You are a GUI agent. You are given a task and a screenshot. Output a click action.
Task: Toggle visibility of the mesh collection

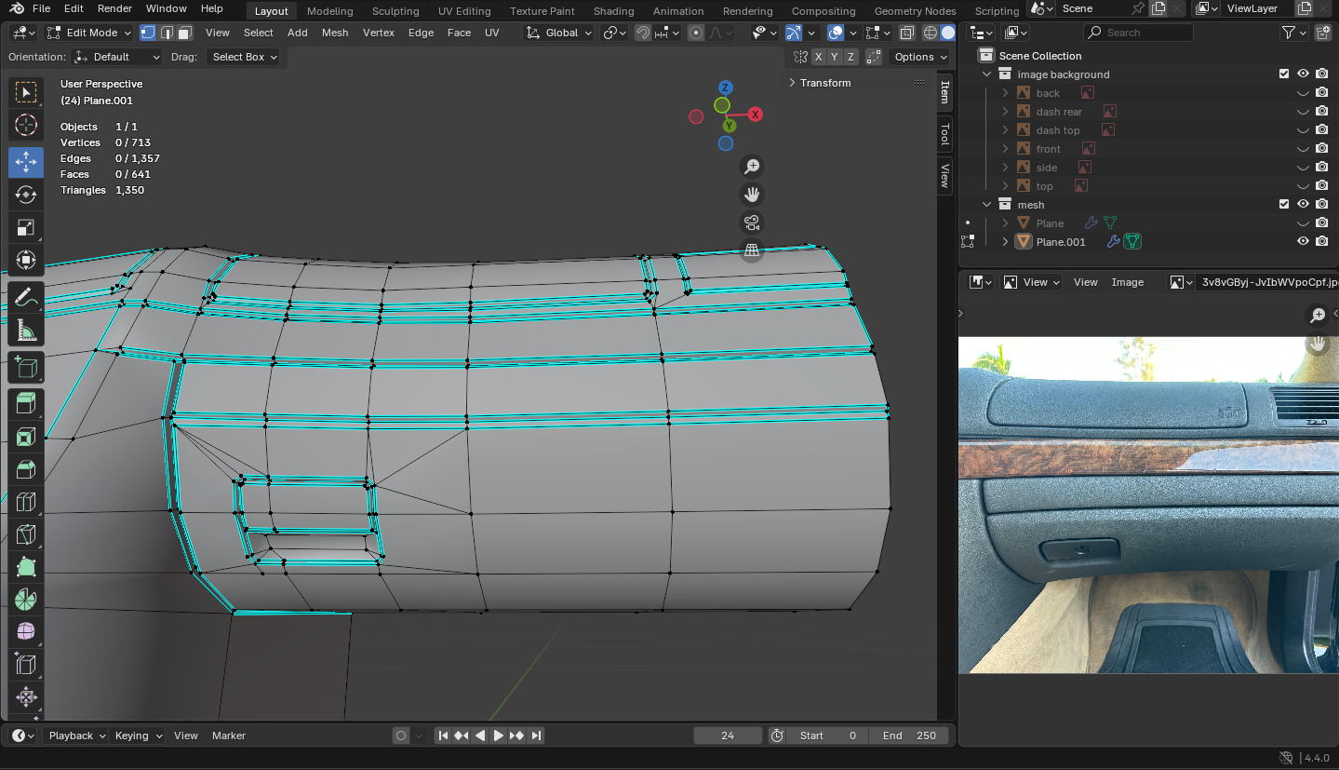pos(1304,204)
